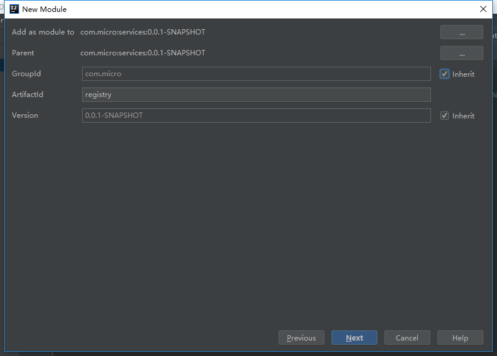Click the ArtifactId label
The image size is (497, 356).
[27, 95]
